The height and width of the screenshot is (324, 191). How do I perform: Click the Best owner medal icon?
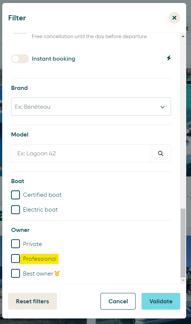point(57,274)
